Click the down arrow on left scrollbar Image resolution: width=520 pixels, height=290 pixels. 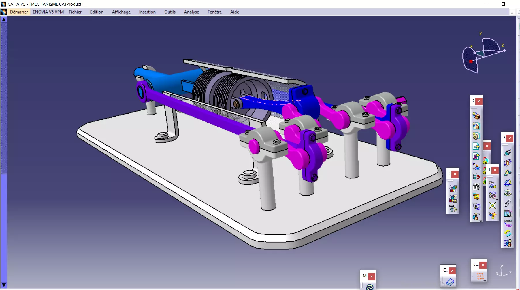click(x=4, y=285)
